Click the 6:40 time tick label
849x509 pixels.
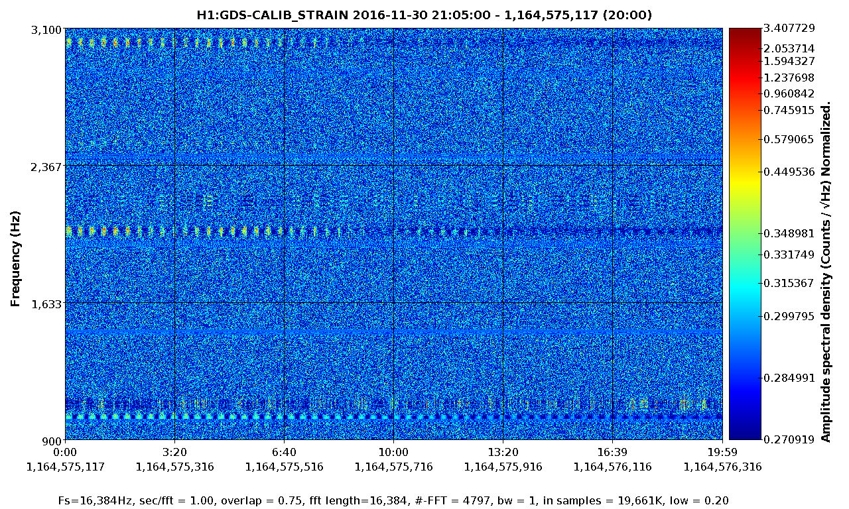pyautogui.click(x=284, y=453)
